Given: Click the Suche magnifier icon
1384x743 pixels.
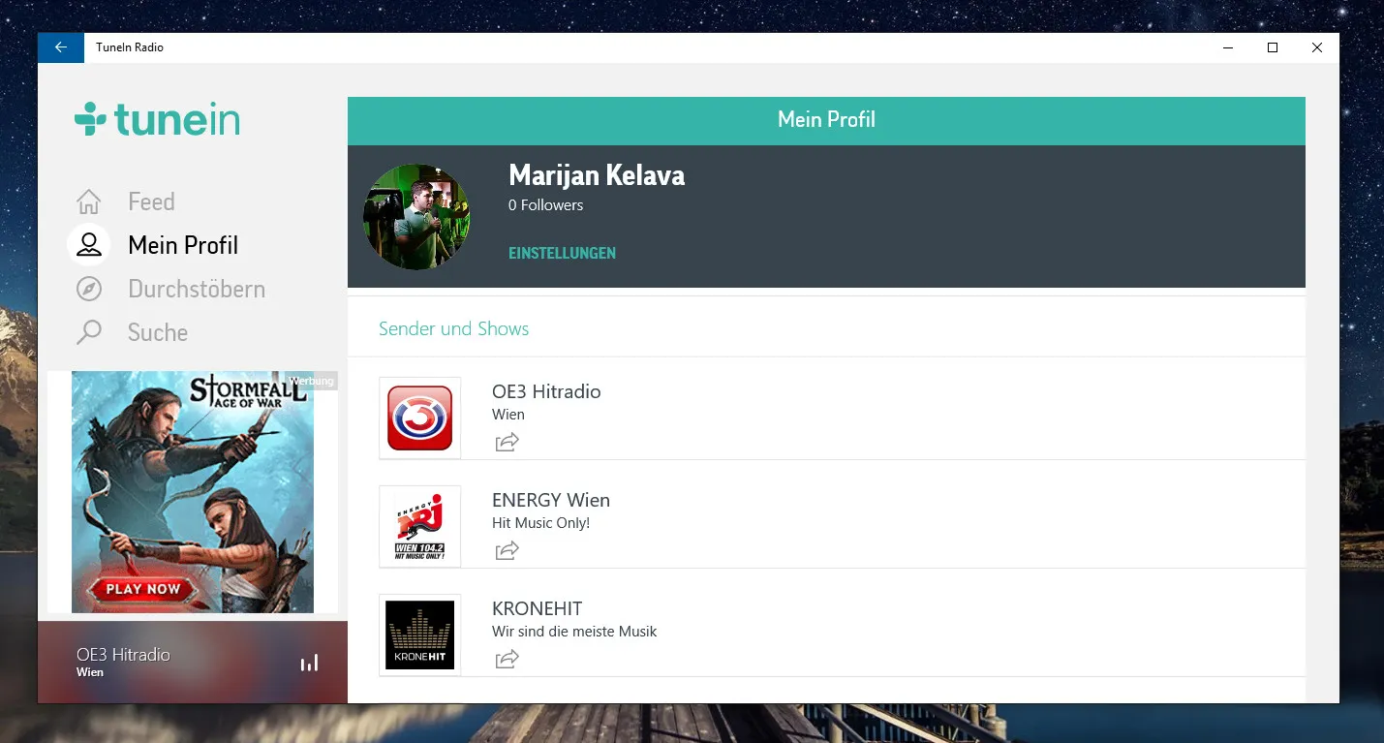Looking at the screenshot, I should [x=88, y=332].
